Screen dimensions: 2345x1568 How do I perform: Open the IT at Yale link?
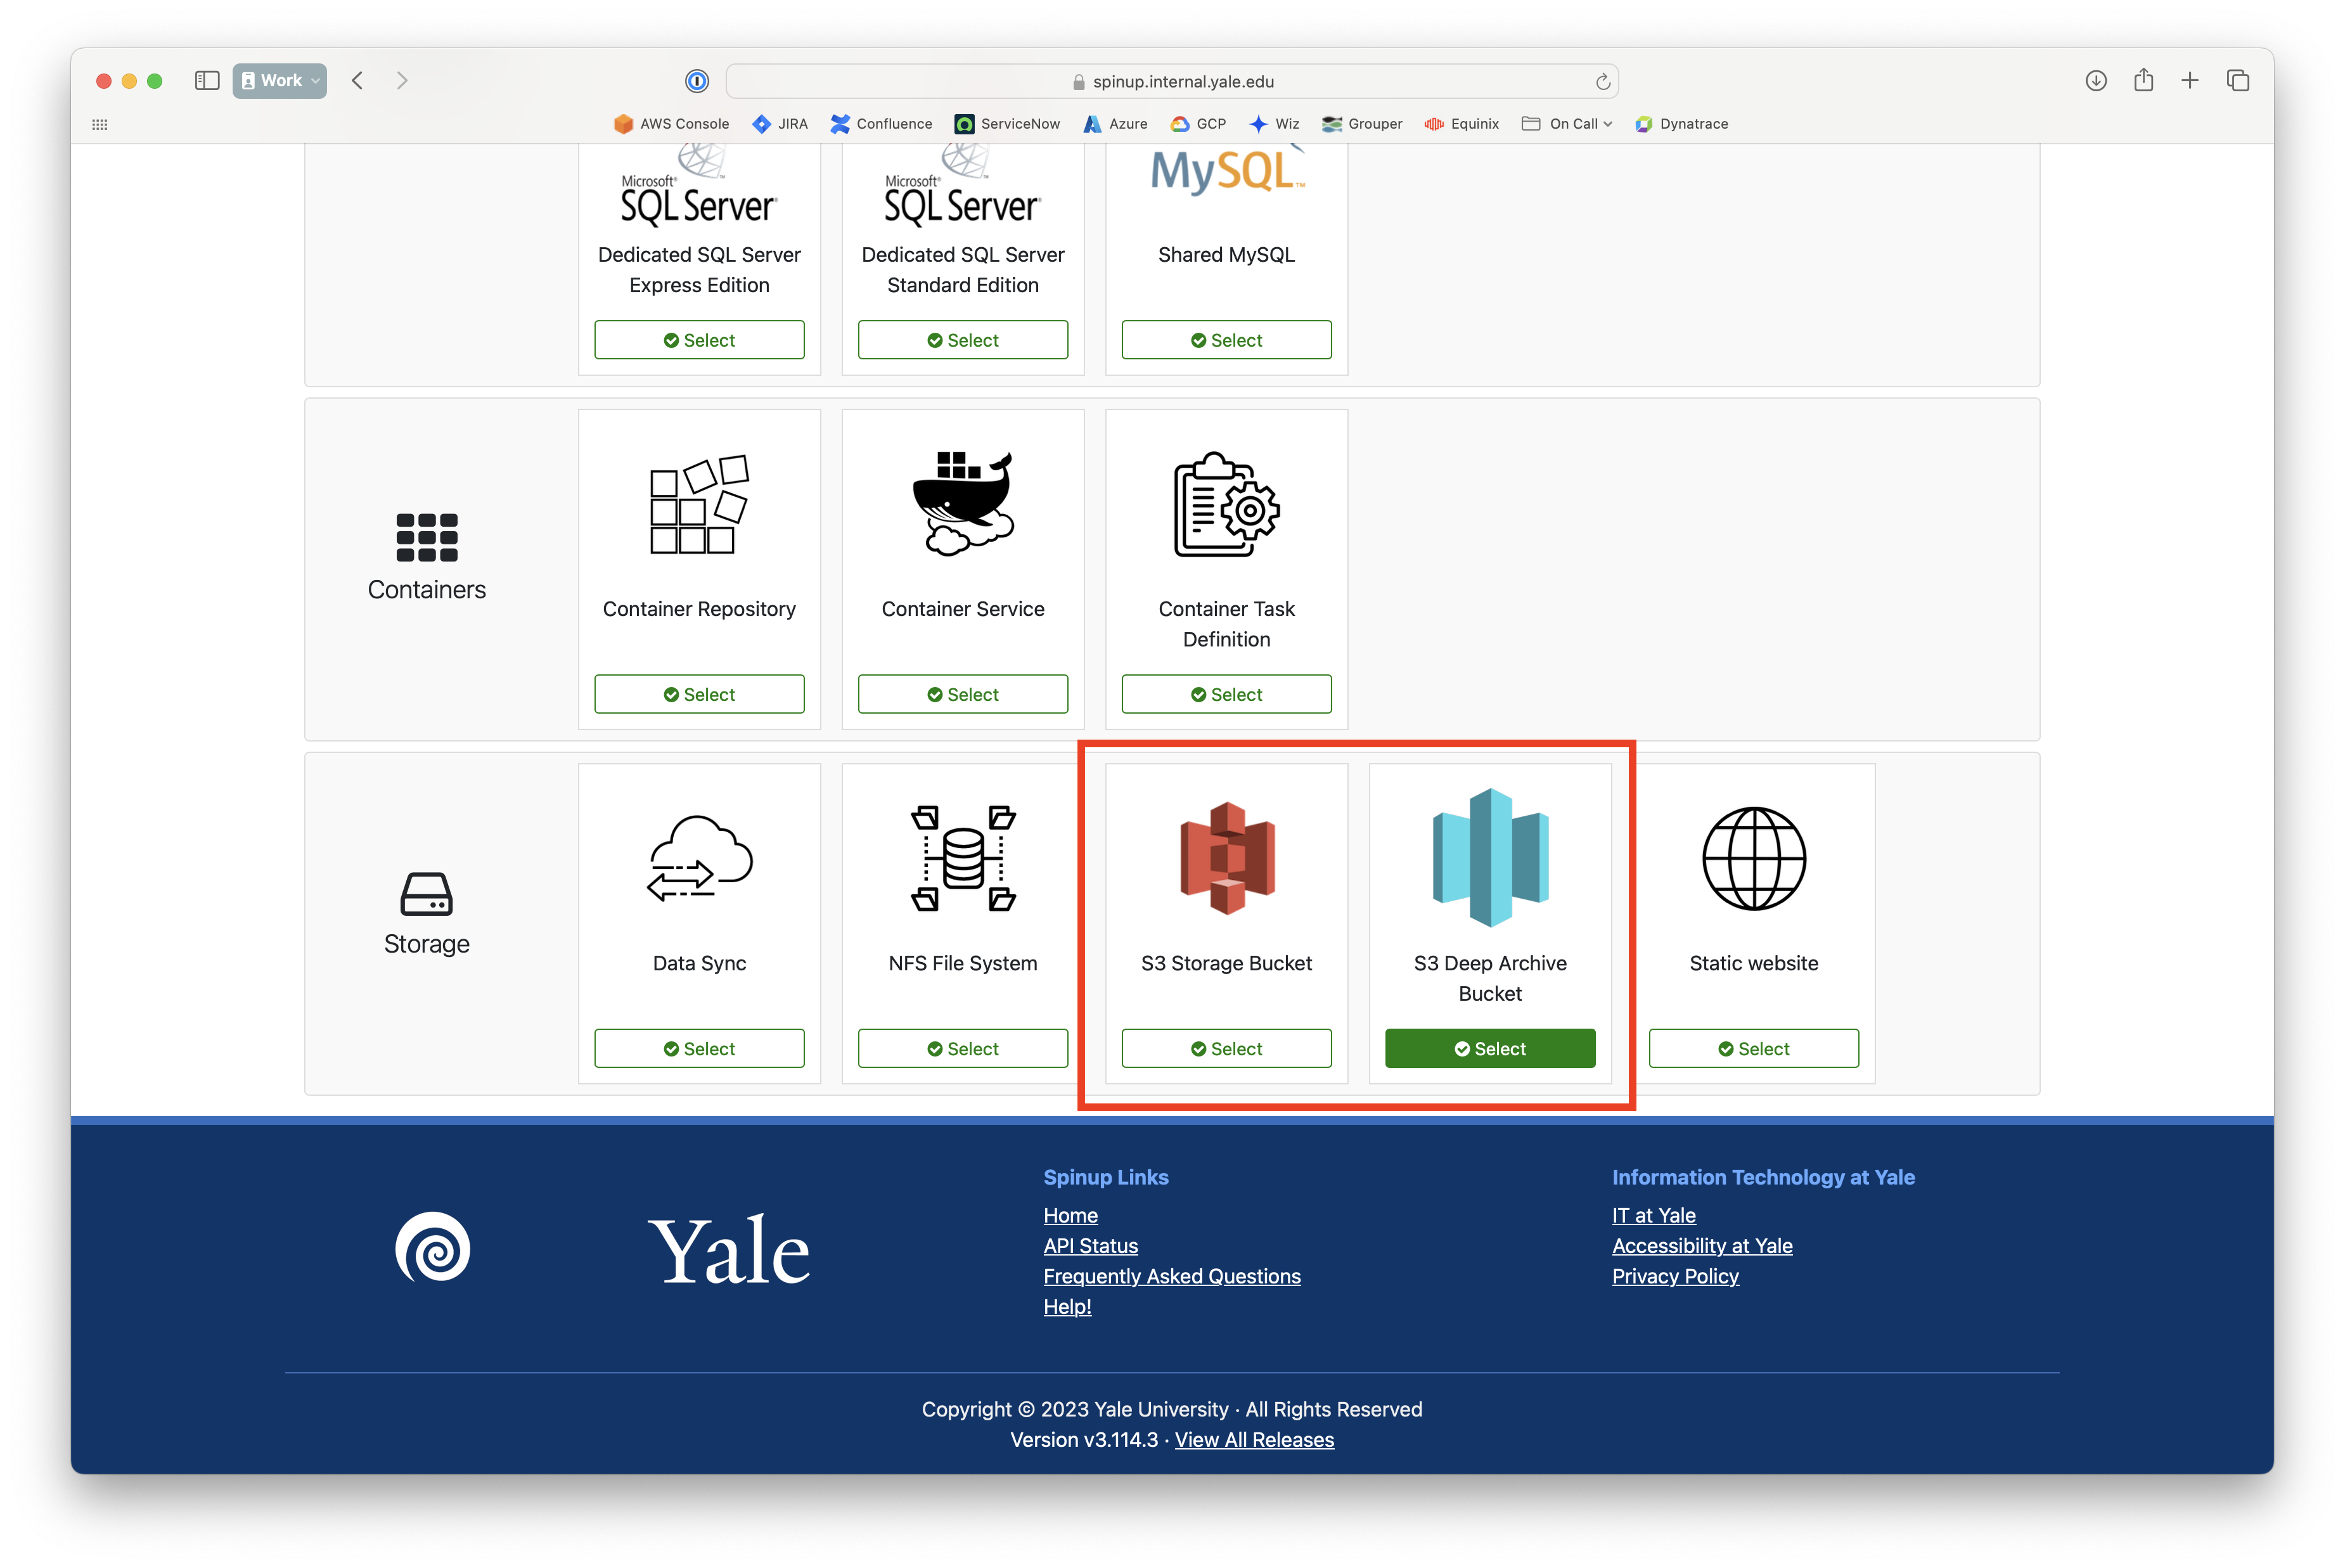pos(1654,1215)
